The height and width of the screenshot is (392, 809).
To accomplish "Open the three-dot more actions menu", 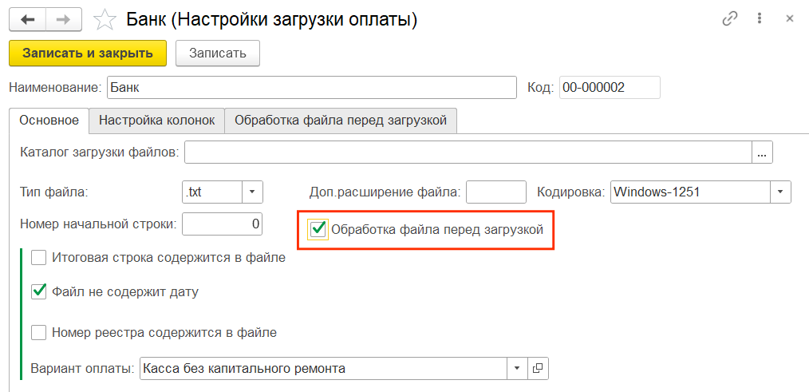I will (760, 19).
